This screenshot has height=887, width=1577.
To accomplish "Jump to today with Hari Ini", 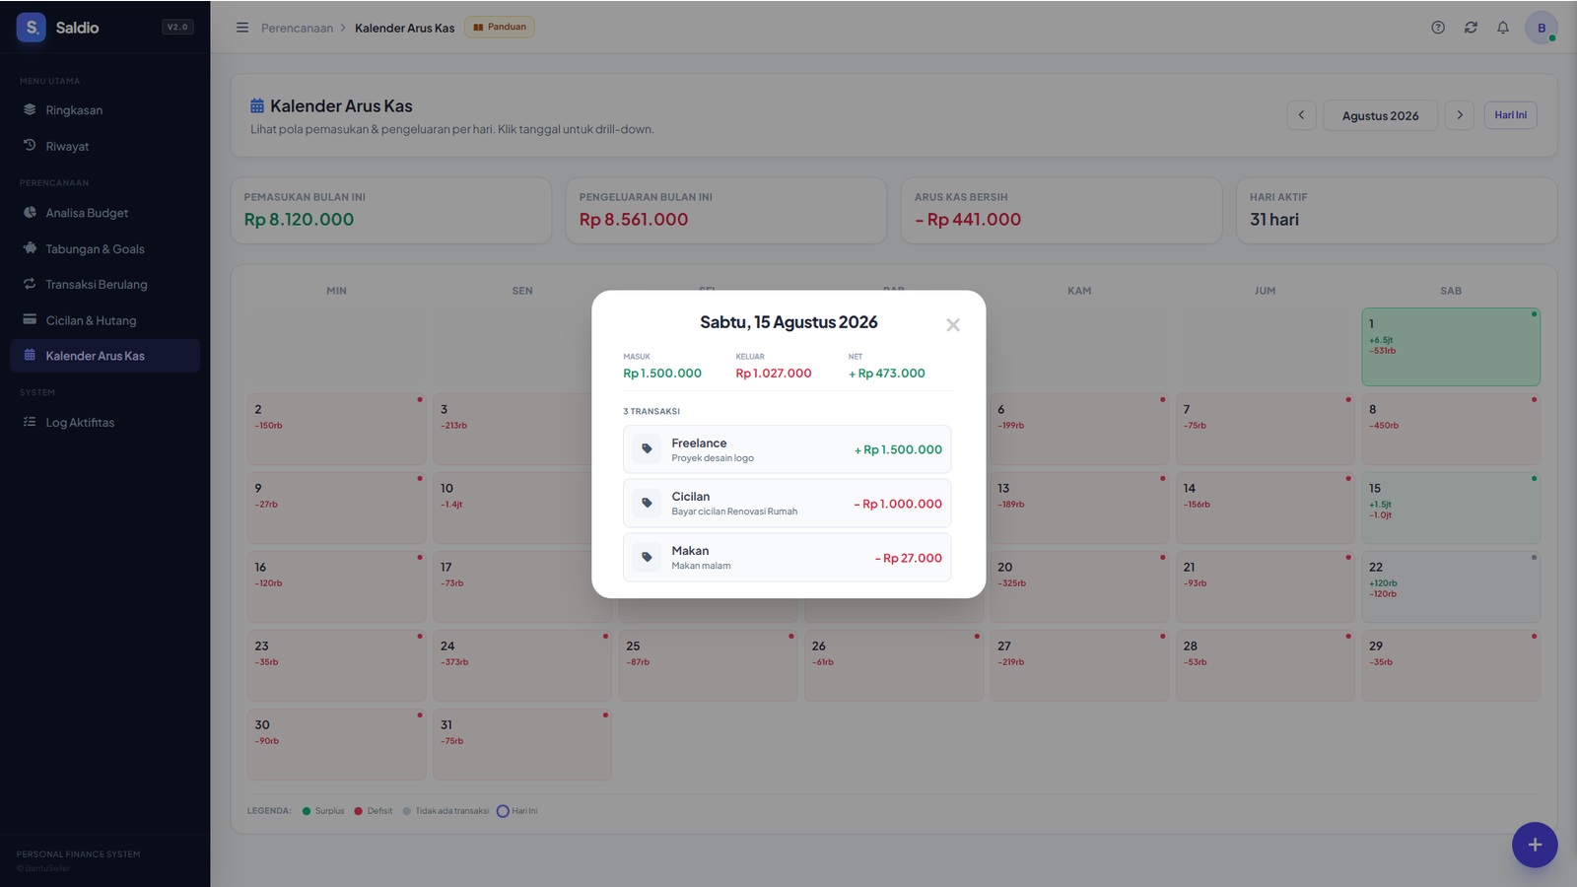I will 1510,115.
